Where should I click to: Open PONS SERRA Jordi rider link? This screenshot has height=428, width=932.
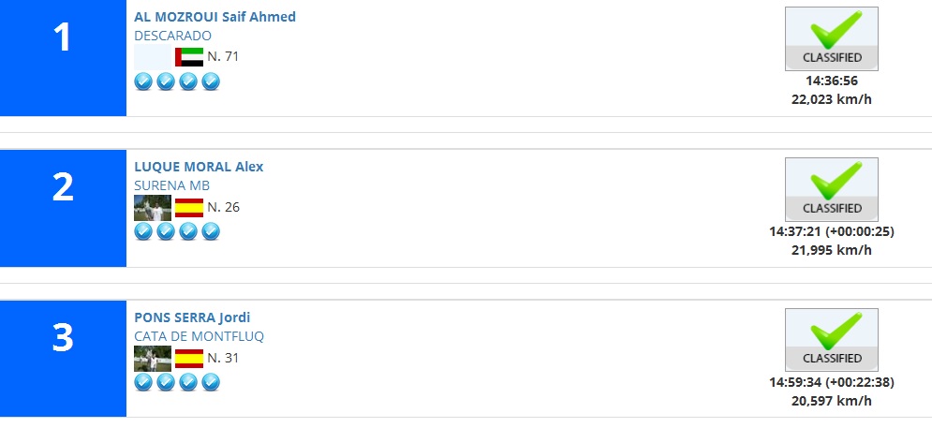point(192,317)
